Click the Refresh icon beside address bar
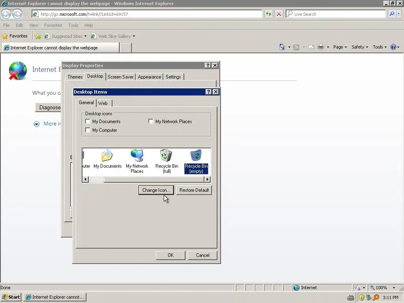 click(x=268, y=14)
